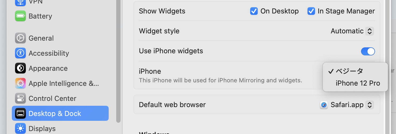Click the Appearance label in sidebar
Screen dimensions: 396x134
(x=48, y=68)
